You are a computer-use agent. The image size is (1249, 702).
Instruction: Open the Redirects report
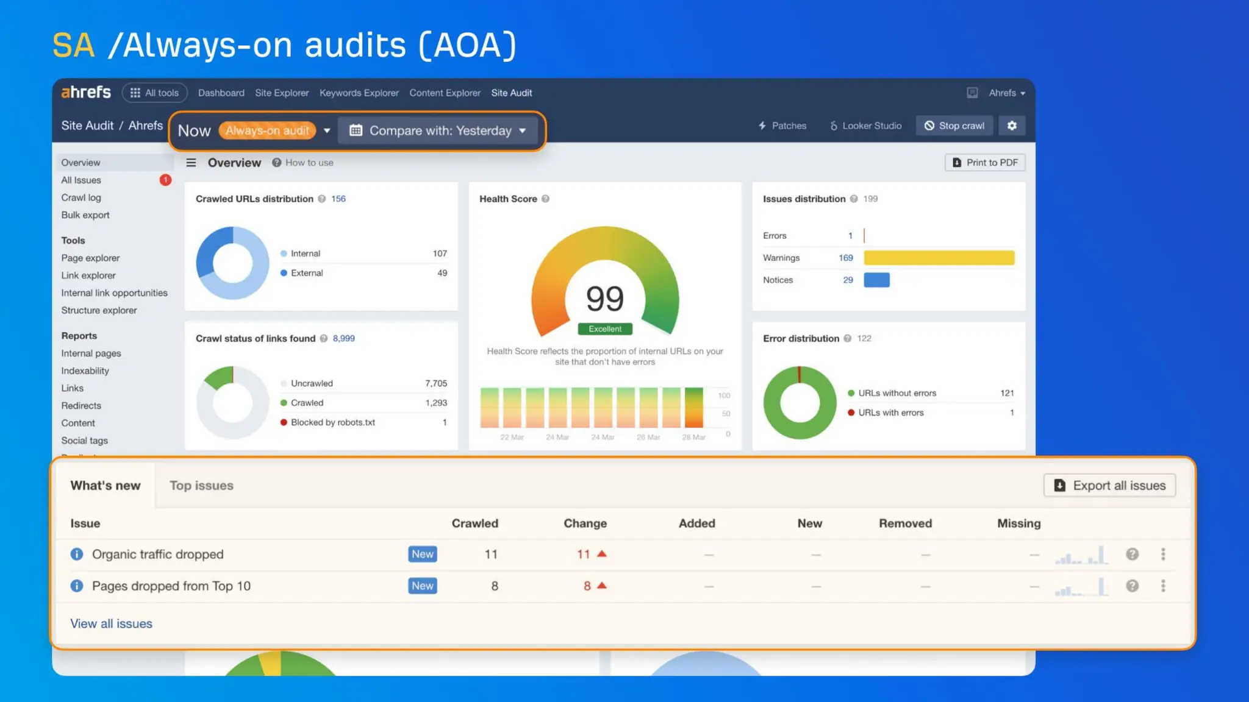[x=81, y=406]
